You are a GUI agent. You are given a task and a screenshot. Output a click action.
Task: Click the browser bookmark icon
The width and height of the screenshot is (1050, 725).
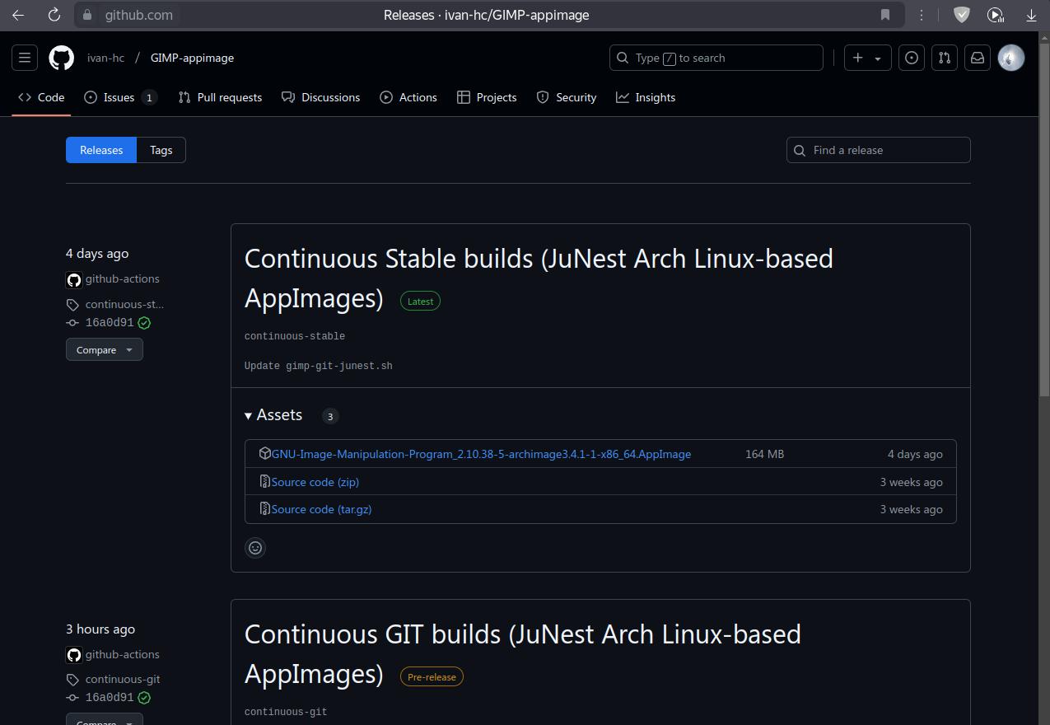coord(885,15)
